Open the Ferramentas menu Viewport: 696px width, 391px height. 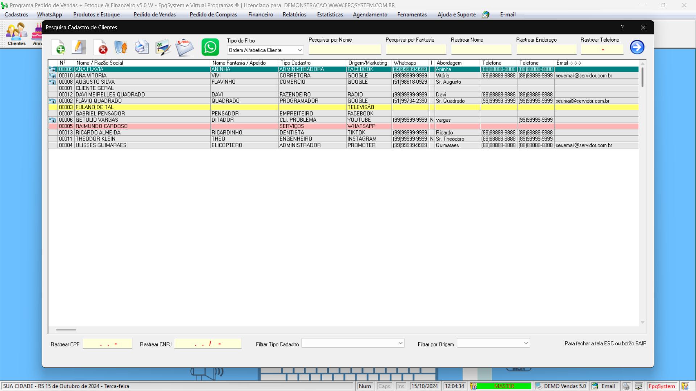[x=412, y=15]
